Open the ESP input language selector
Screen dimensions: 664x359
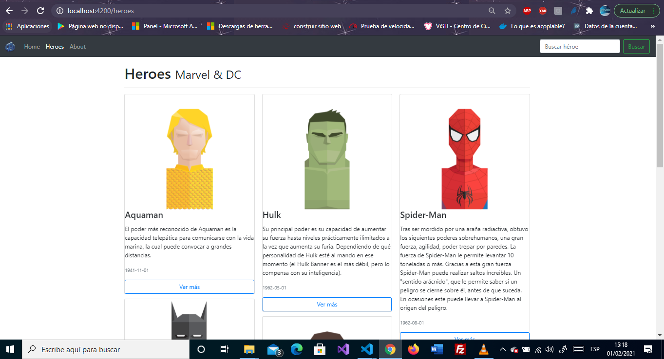(x=595, y=349)
